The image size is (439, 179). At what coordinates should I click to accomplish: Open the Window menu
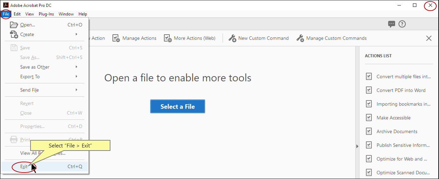(x=66, y=14)
